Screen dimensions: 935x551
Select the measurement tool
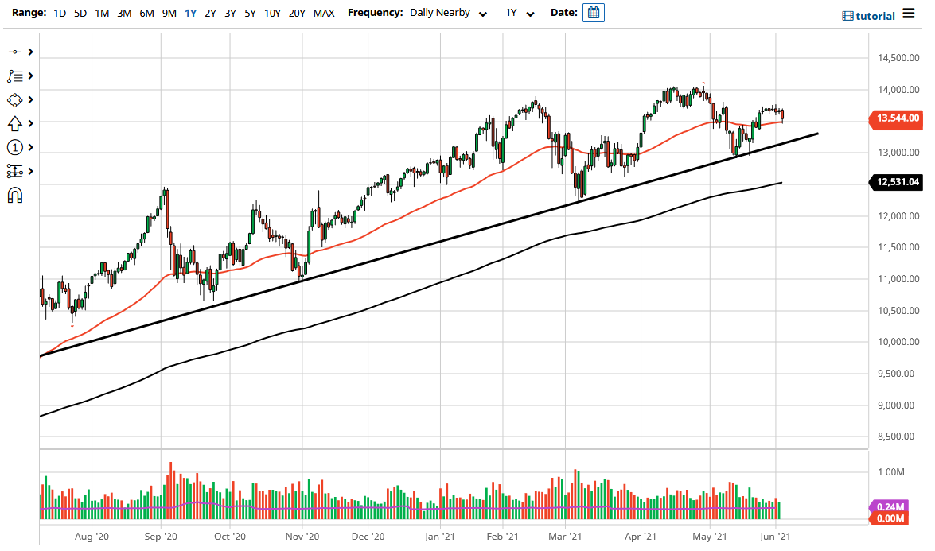tap(16, 171)
